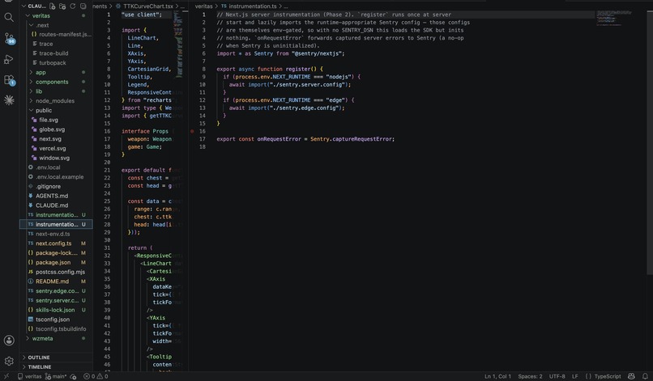Screen dimensions: 653x381
Task: Open sentry.server.c... file
Action: [56, 300]
